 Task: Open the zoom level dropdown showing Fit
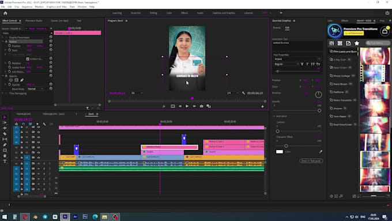click(137, 93)
